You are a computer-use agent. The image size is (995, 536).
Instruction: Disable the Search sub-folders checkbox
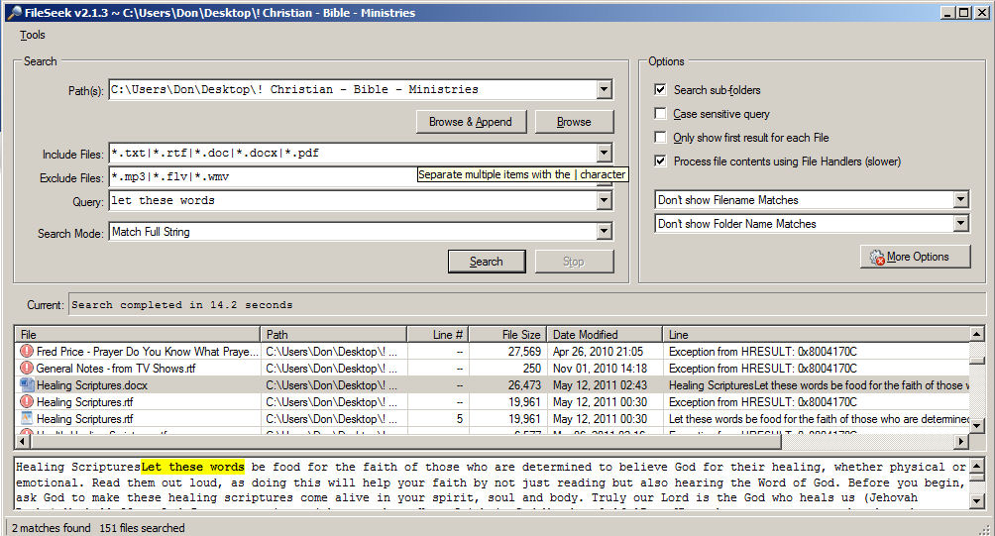[661, 90]
